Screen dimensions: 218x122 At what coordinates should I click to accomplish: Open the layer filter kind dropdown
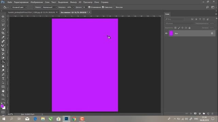174,19
